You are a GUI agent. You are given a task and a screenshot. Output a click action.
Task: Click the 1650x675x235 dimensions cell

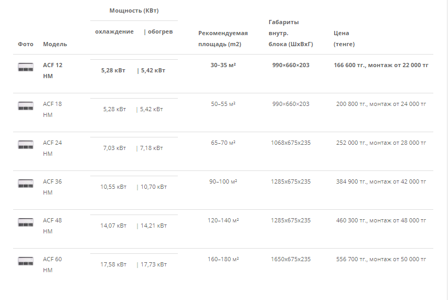point(291,259)
